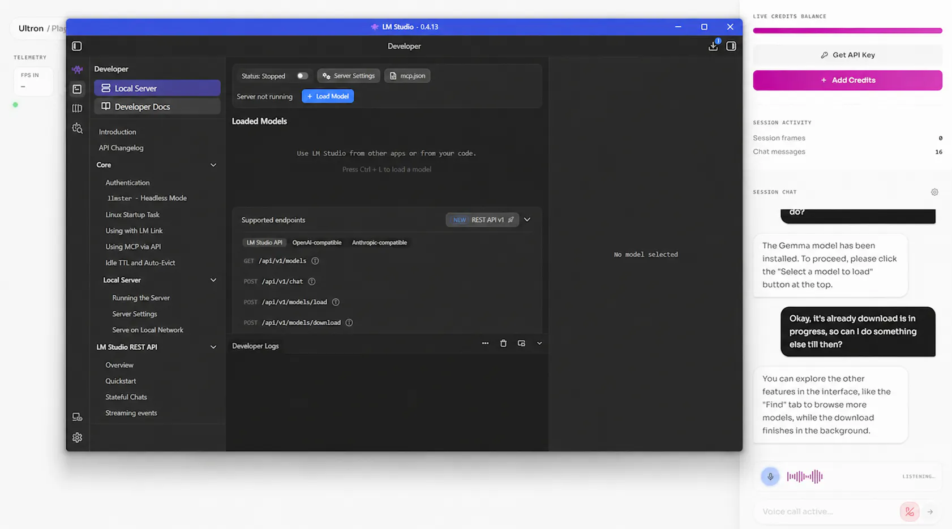952x529 pixels.
Task: Click Ultron breadcrumb in background window
Action: [x=31, y=28]
